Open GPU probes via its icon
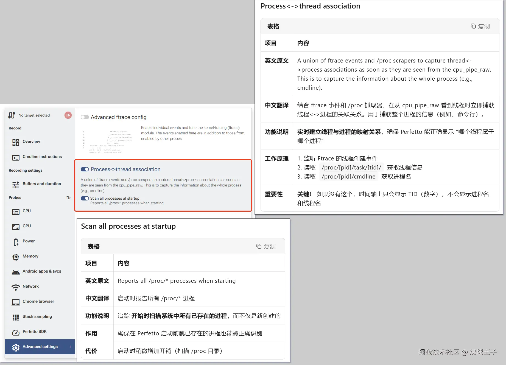The width and height of the screenshot is (506, 365). pos(16,226)
